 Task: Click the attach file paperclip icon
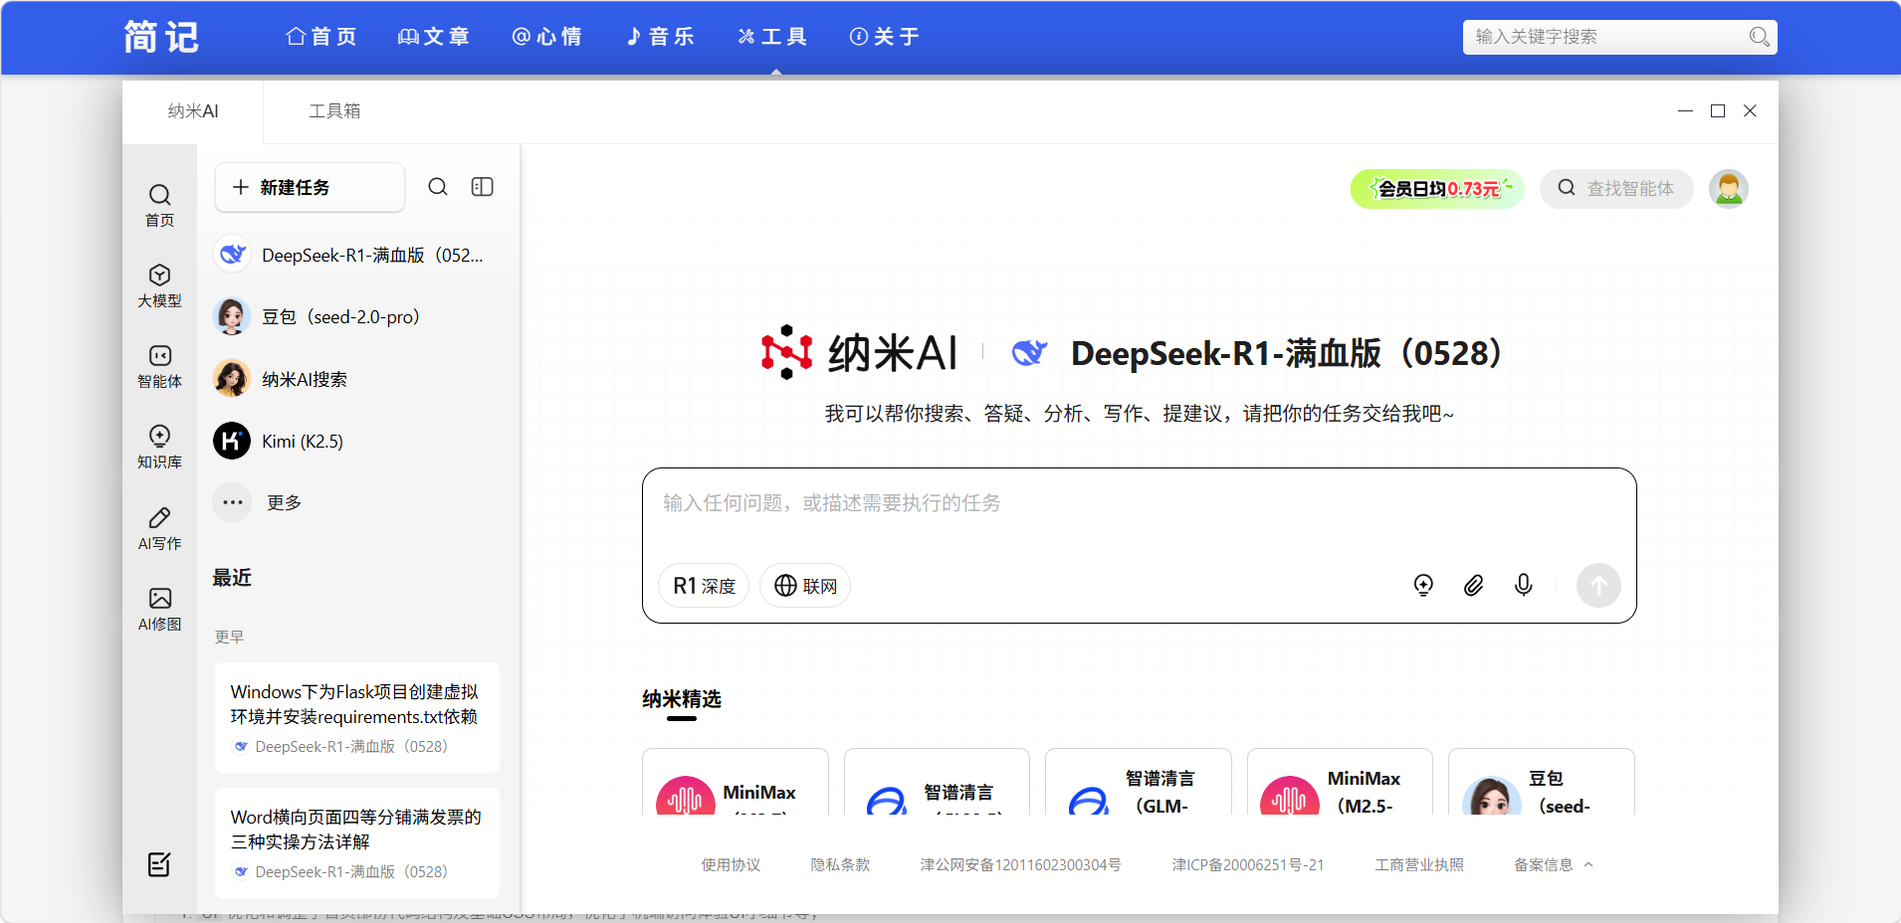click(x=1473, y=585)
